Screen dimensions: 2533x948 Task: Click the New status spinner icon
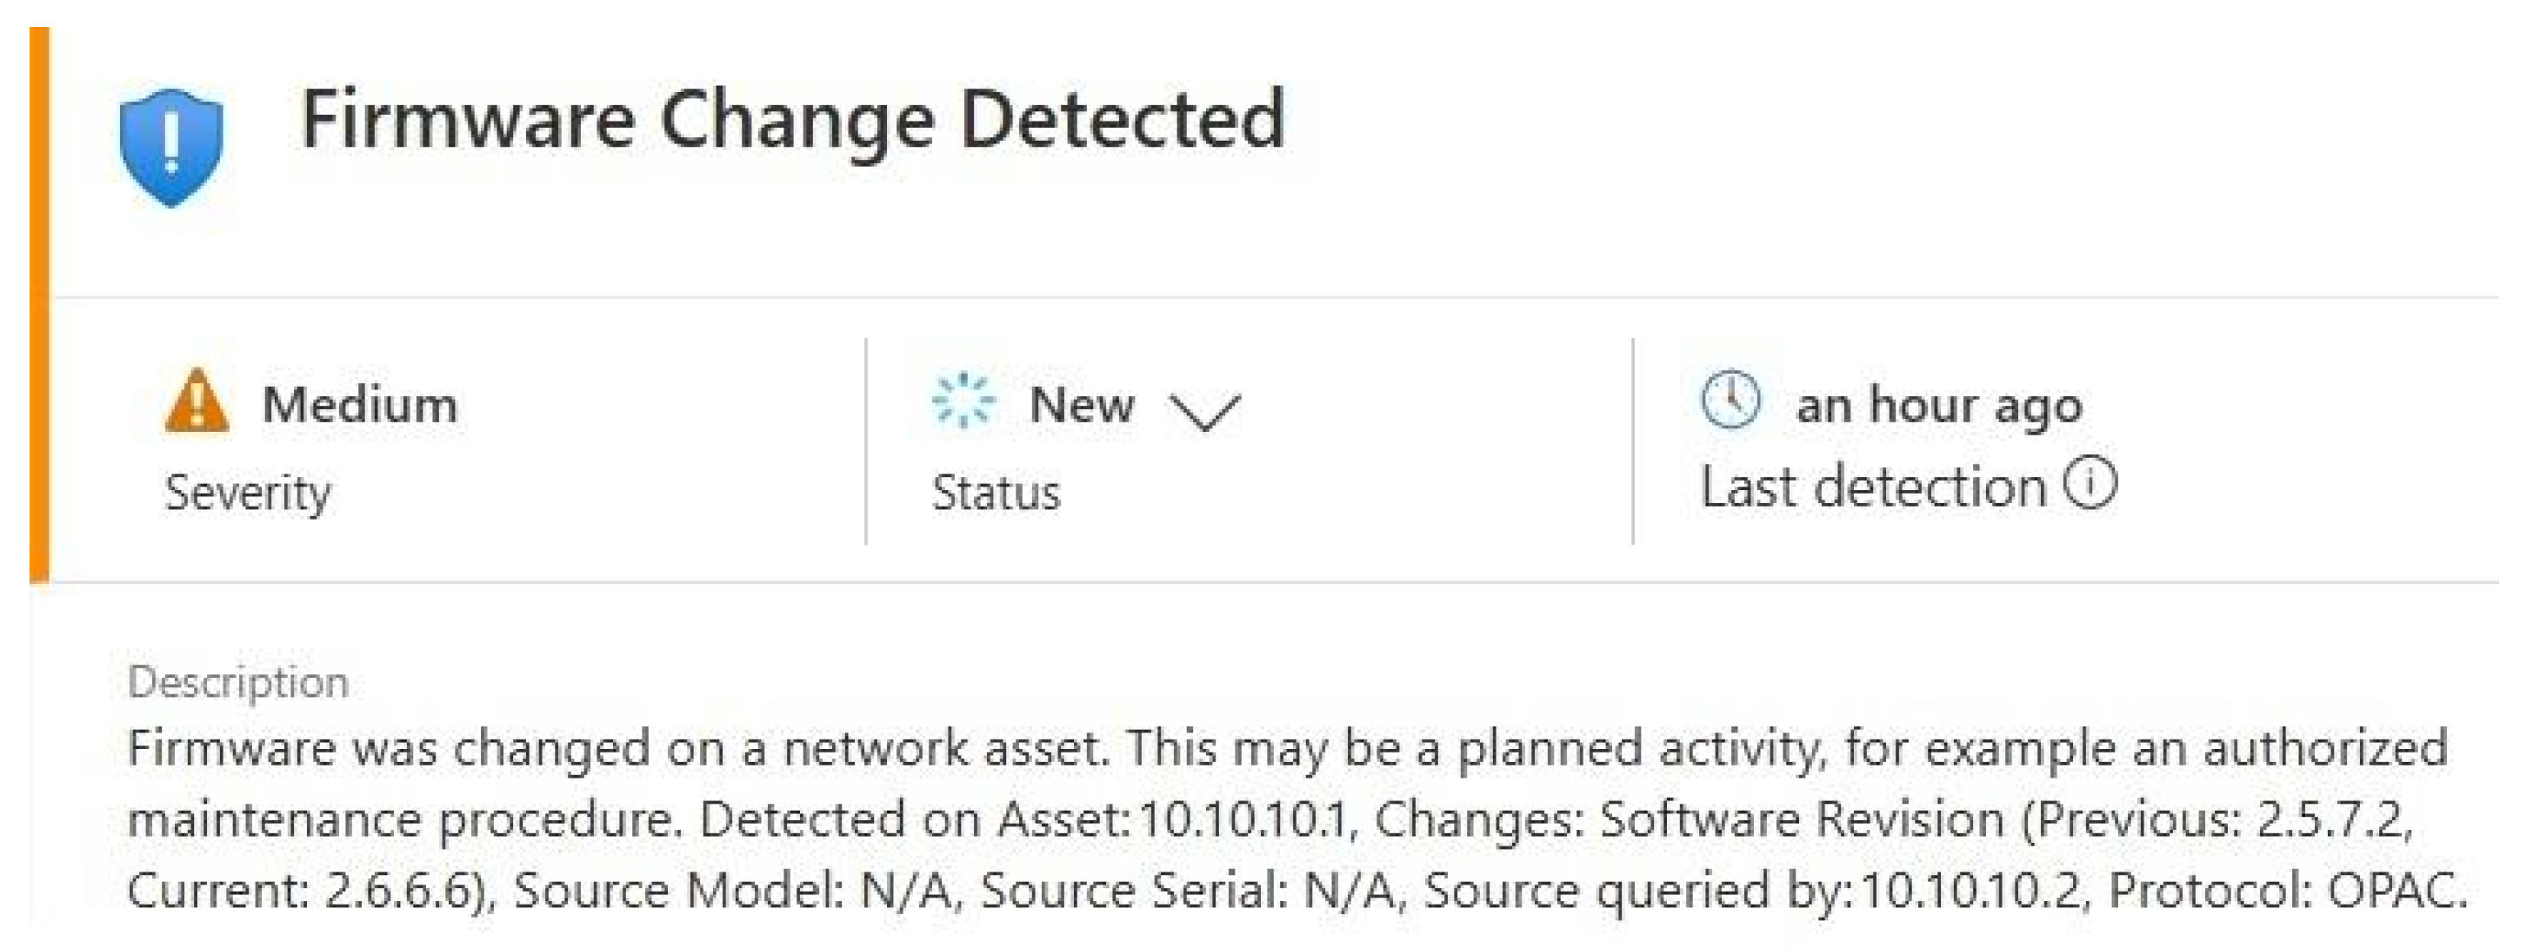tap(963, 401)
